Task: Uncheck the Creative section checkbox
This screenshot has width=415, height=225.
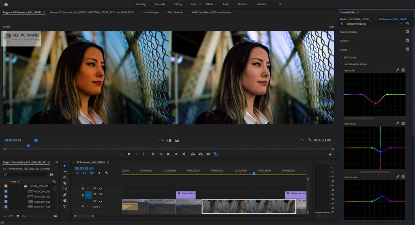Action: click(407, 40)
